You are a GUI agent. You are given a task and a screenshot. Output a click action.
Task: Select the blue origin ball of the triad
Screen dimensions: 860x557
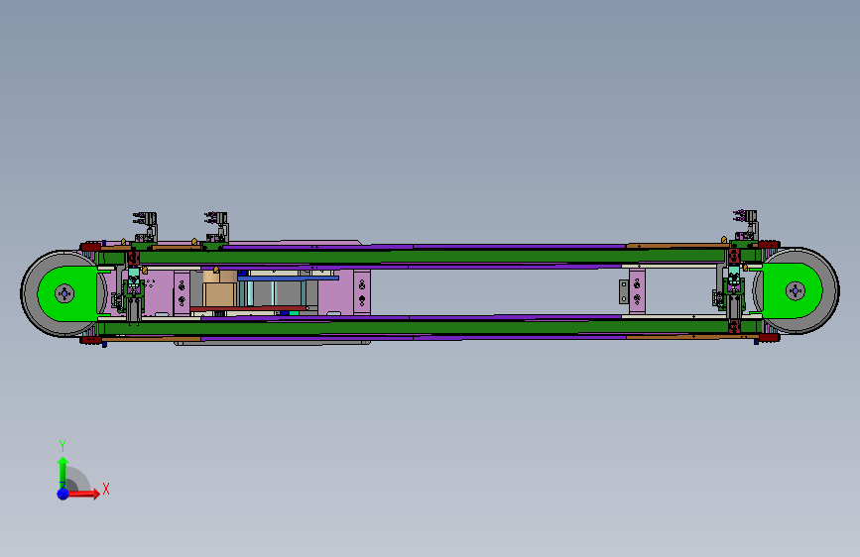[63, 494]
